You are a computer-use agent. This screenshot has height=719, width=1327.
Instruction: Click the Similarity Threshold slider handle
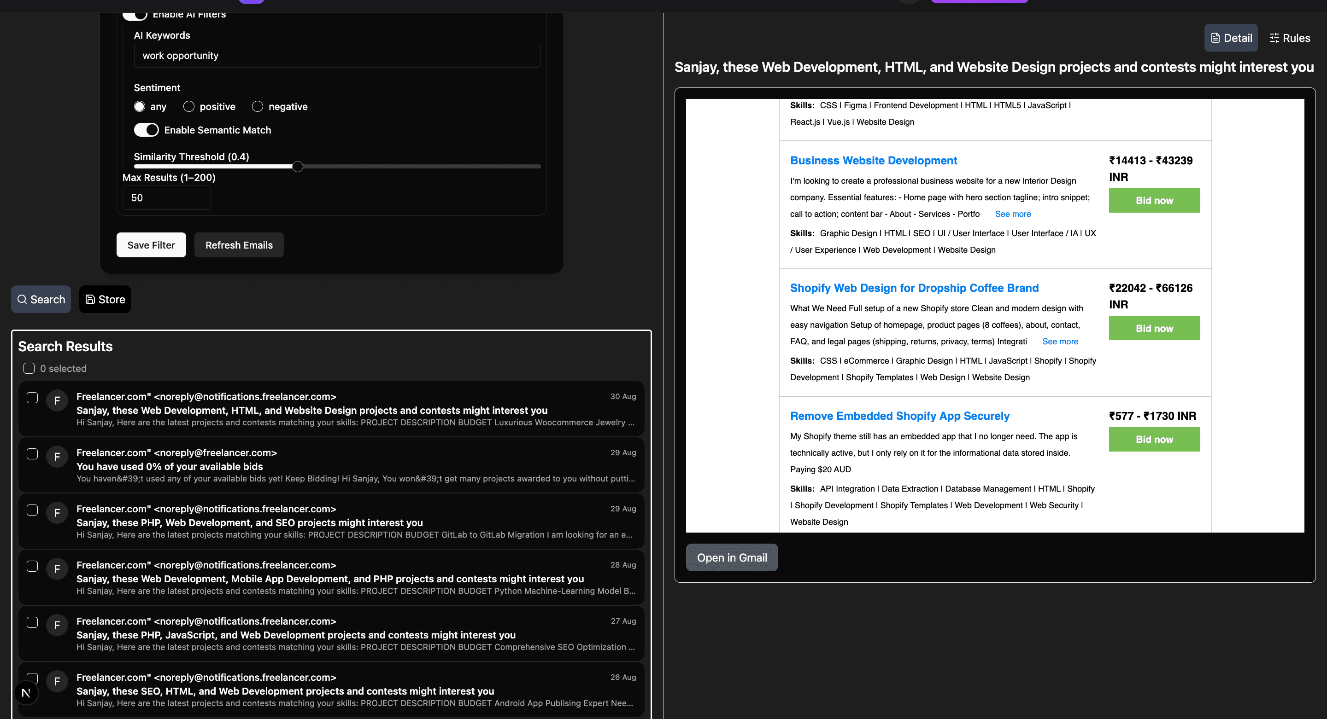[x=297, y=167]
